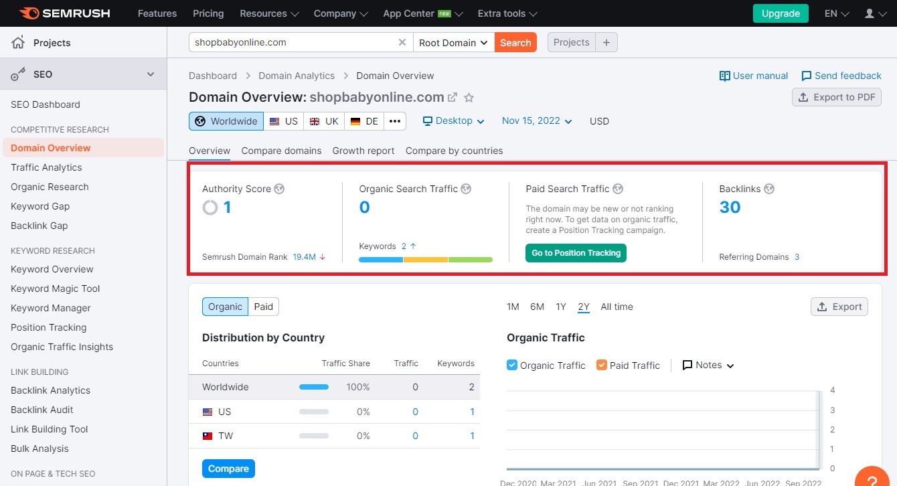Open the Extra tools menu
This screenshot has width=897, height=486.
pyautogui.click(x=507, y=13)
